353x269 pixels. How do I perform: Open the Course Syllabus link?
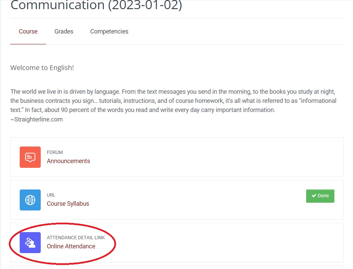pos(68,204)
